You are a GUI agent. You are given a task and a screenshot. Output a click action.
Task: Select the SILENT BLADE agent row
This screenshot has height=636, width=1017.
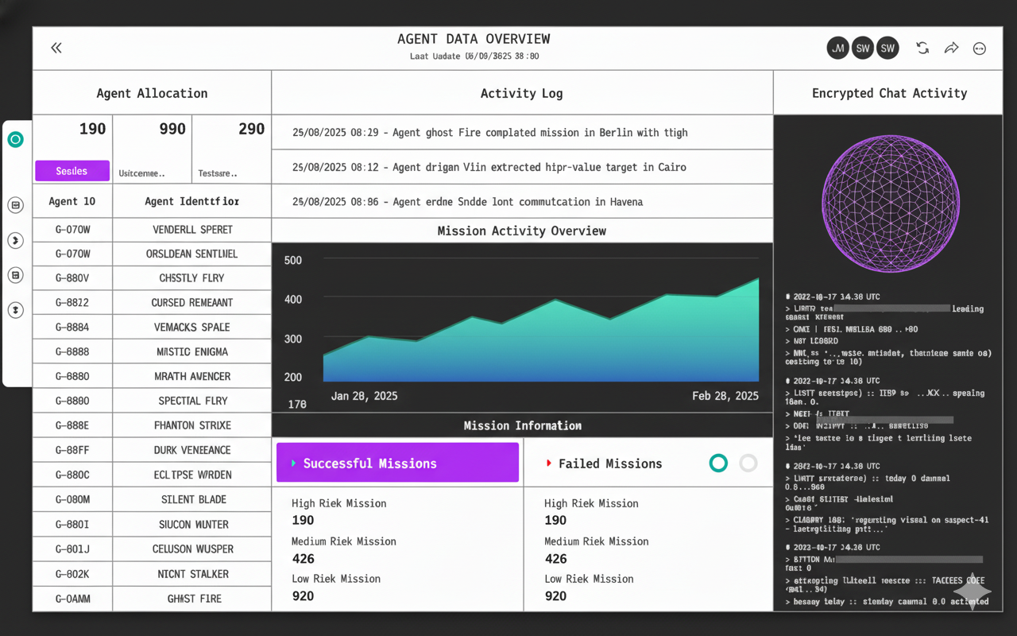pos(193,499)
